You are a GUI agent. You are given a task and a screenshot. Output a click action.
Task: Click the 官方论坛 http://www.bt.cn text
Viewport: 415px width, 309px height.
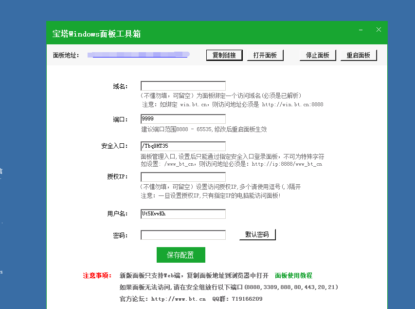162,299
